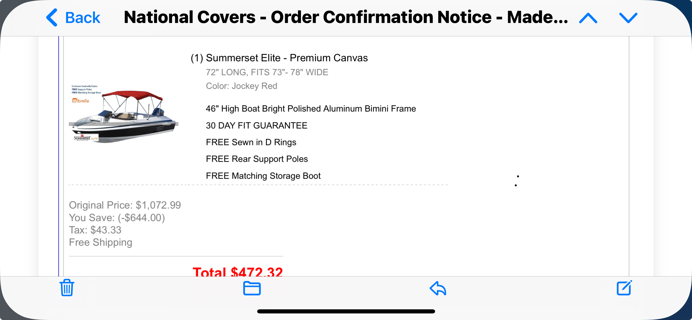Tap the Free Shipping text
This screenshot has height=320, width=692.
click(101, 242)
